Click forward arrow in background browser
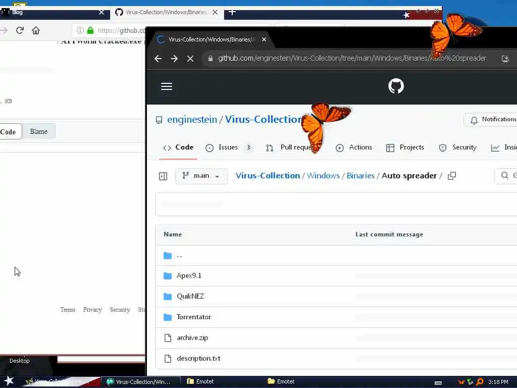Image resolution: width=517 pixels, height=388 pixels. (x=4, y=30)
